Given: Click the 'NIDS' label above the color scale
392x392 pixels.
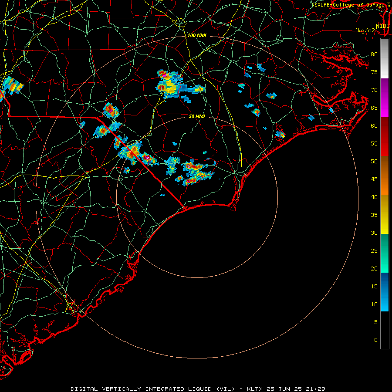Looking at the screenshot, I should tap(383, 26).
